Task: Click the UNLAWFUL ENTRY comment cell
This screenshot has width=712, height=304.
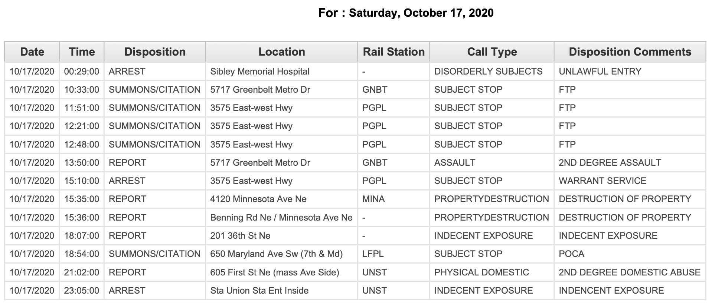Action: pos(630,72)
